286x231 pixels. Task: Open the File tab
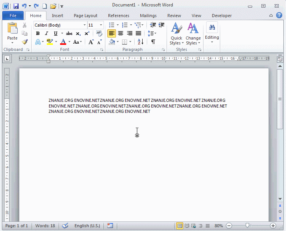click(x=13, y=16)
